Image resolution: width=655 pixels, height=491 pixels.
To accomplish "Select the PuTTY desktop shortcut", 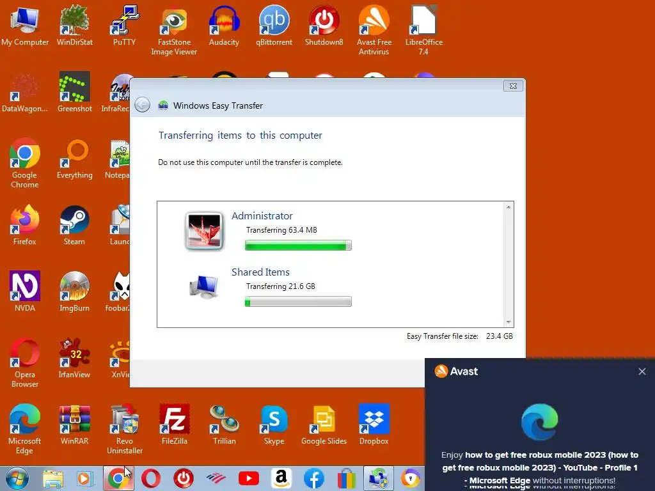I will coord(124,26).
